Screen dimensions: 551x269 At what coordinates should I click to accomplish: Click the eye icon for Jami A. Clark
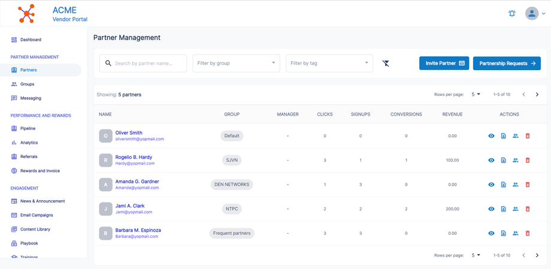click(491, 209)
